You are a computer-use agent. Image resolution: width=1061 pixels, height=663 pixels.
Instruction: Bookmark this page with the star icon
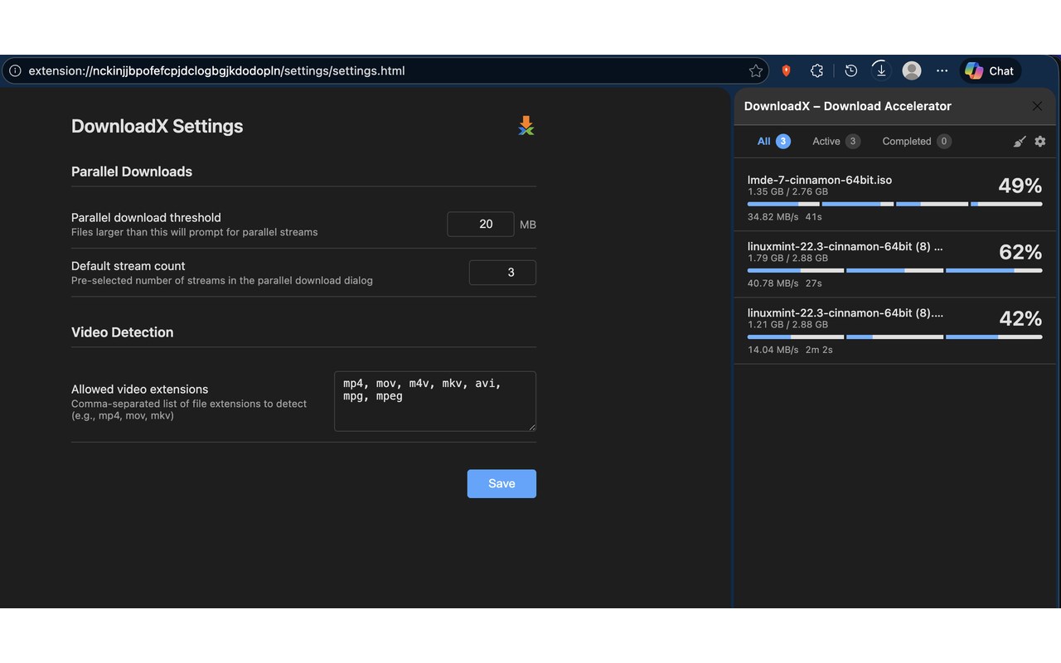coord(755,70)
